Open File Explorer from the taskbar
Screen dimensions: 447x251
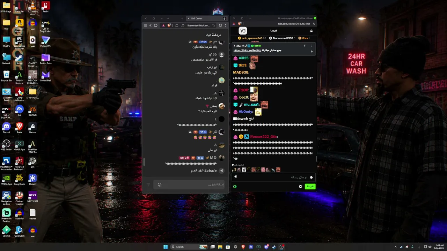click(x=220, y=247)
